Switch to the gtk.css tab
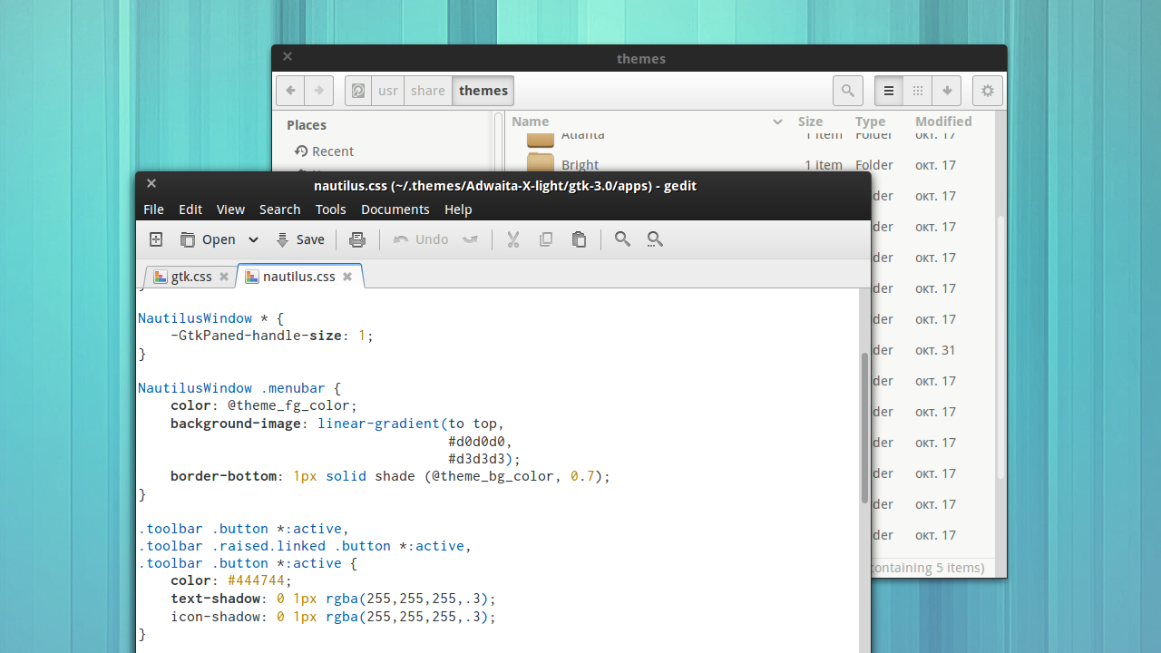The width and height of the screenshot is (1161, 653). [191, 277]
